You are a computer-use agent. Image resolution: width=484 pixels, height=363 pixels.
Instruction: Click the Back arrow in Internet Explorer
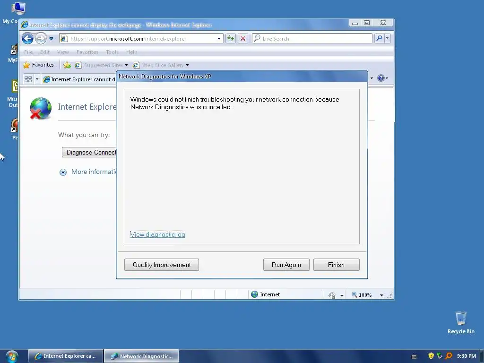click(28, 39)
